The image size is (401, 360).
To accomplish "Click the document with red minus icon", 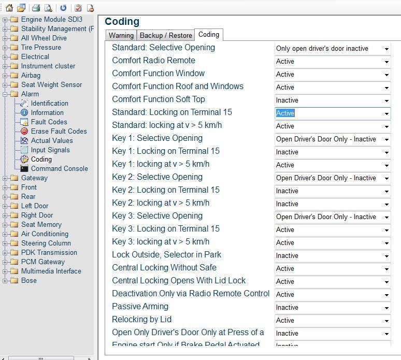I will [x=90, y=8].
